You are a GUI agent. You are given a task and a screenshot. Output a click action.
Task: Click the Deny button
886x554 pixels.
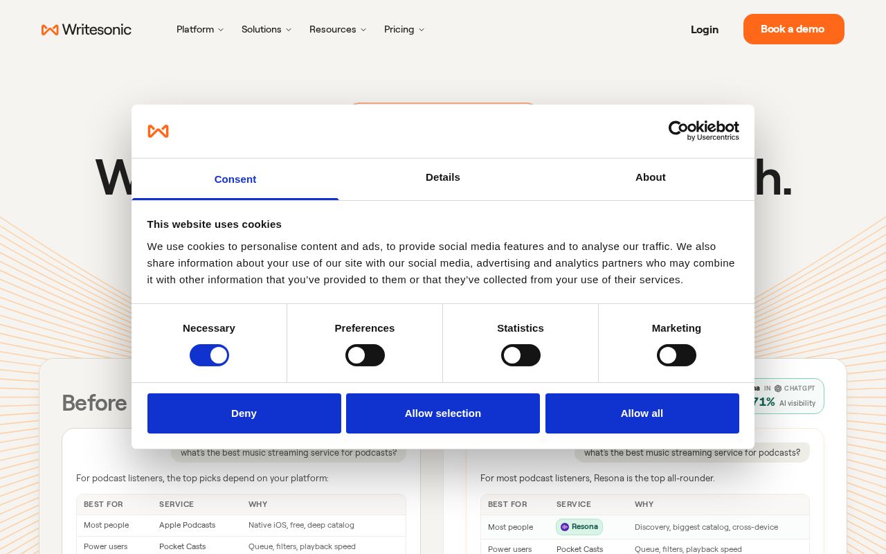[244, 413]
